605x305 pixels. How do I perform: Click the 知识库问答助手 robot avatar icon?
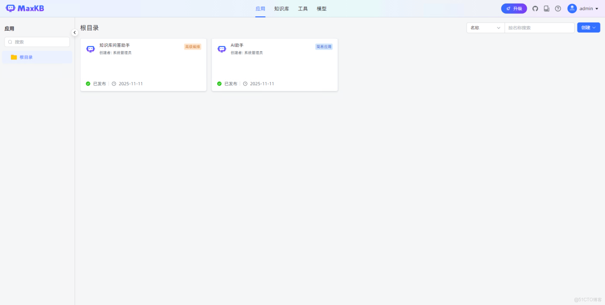(90, 48)
